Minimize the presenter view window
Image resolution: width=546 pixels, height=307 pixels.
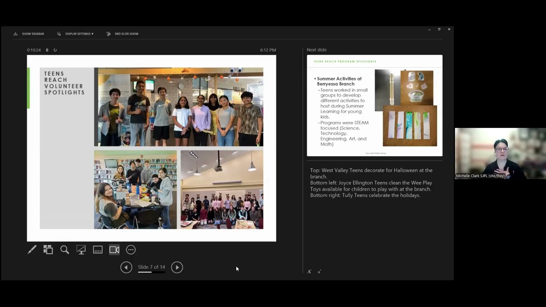point(429,29)
